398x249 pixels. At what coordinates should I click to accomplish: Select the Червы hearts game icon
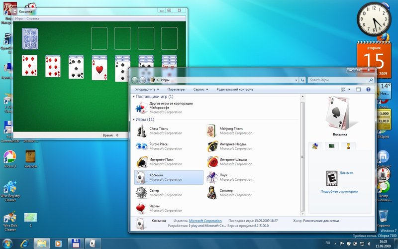point(141,208)
